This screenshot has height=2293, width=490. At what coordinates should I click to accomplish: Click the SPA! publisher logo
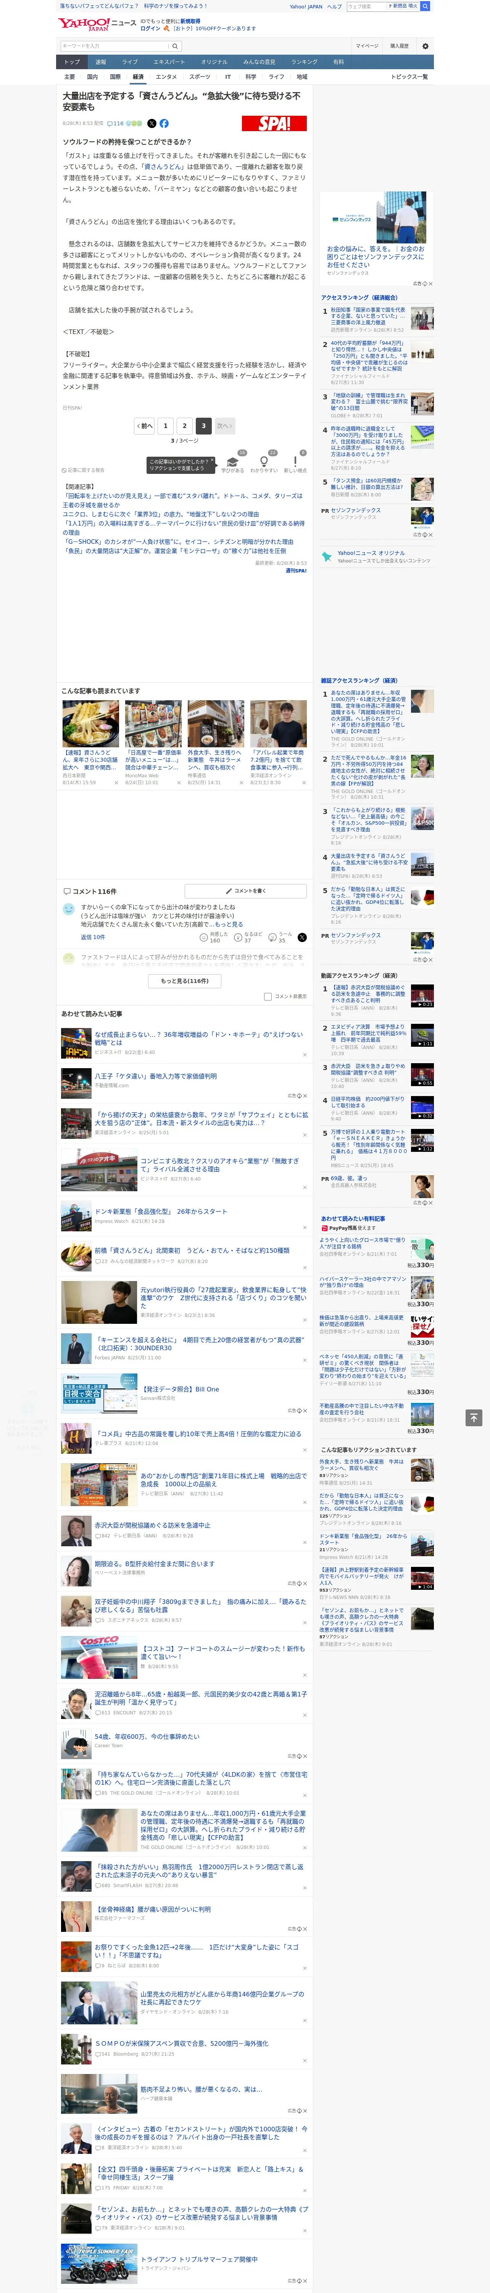click(x=274, y=124)
